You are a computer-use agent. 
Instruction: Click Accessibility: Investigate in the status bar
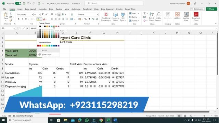point(23,116)
